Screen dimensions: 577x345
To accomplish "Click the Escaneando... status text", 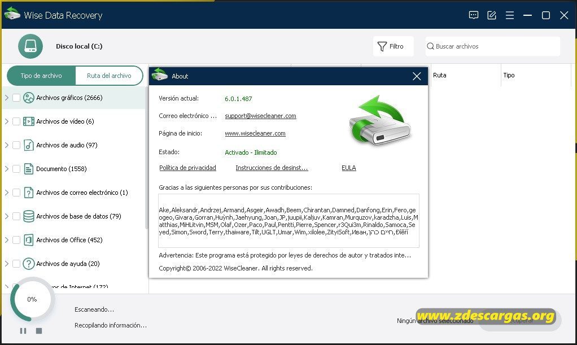I will coord(94,309).
